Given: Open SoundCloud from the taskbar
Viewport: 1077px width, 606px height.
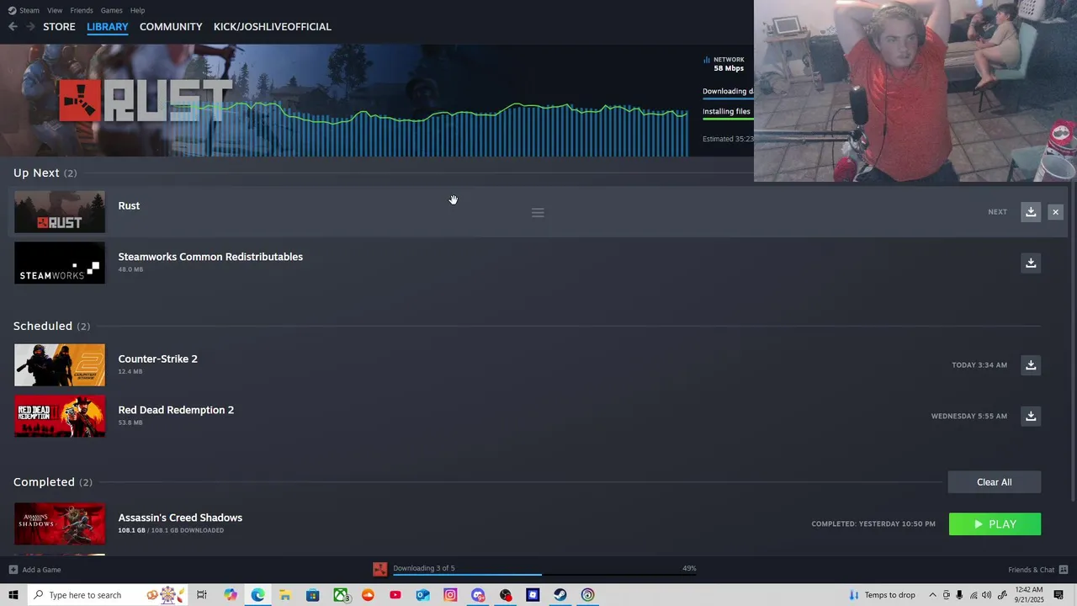Looking at the screenshot, I should [x=368, y=595].
